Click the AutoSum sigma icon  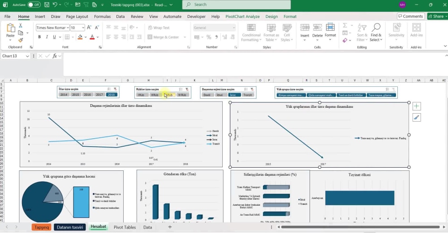point(345,25)
